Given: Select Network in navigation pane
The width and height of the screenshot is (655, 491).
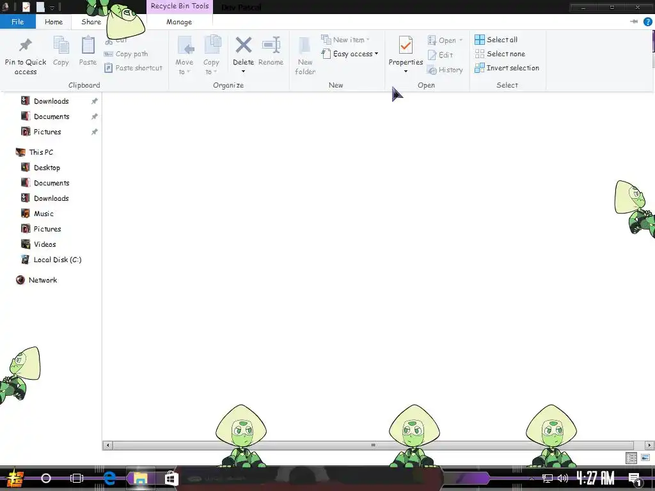Looking at the screenshot, I should click(43, 280).
